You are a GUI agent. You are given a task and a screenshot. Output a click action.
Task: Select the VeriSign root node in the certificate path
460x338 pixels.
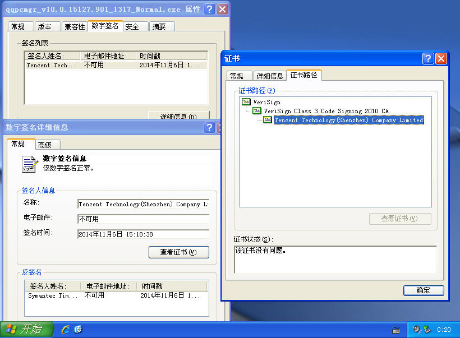tap(266, 102)
